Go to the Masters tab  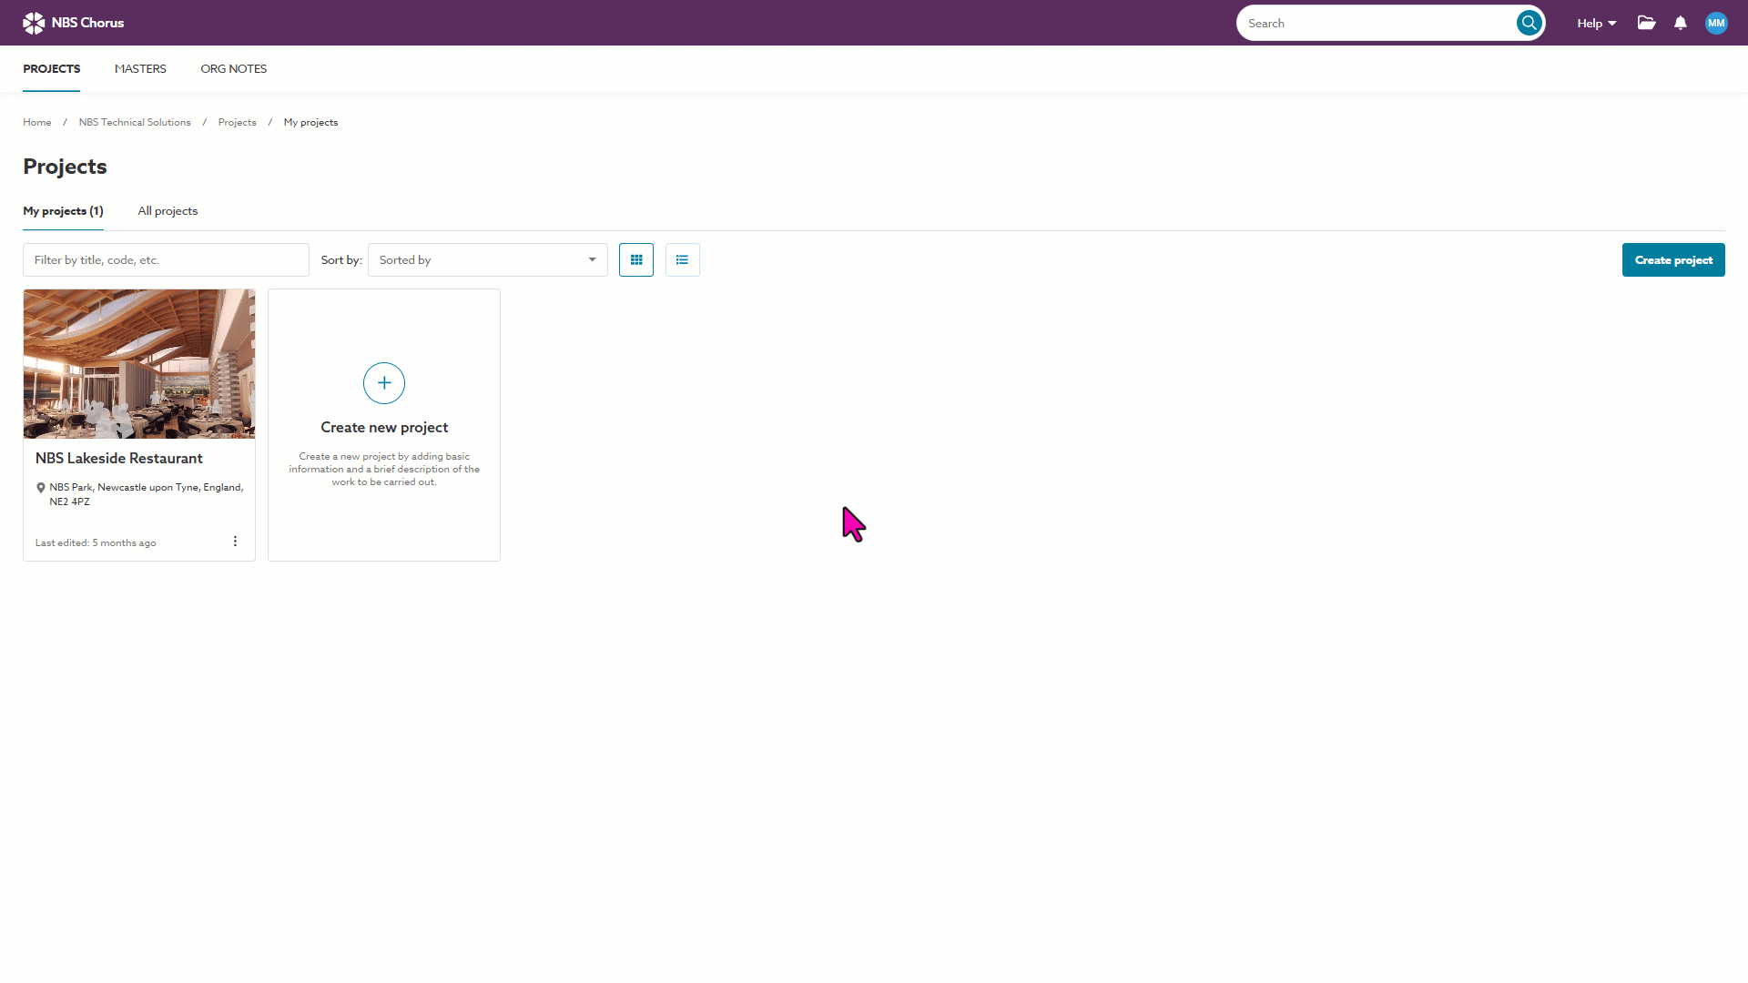(140, 69)
